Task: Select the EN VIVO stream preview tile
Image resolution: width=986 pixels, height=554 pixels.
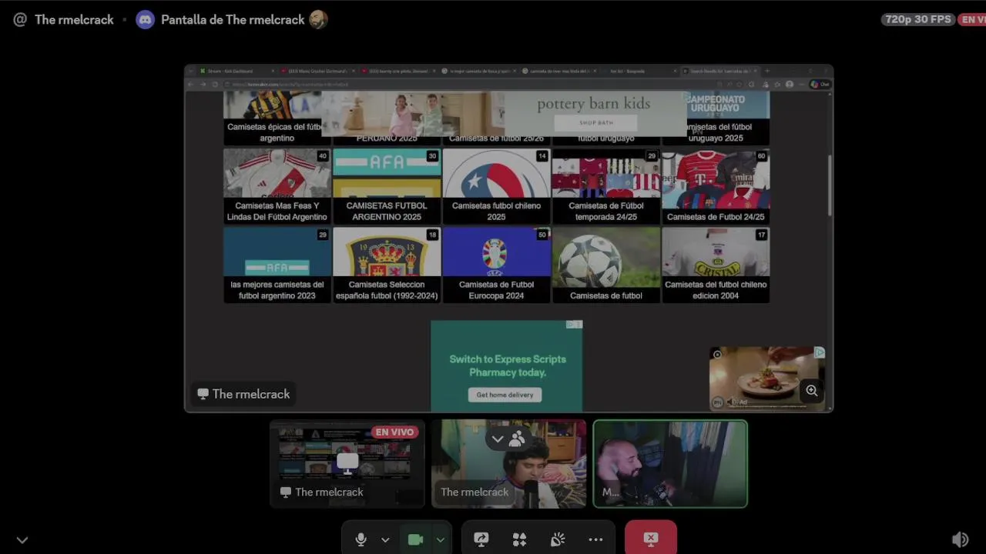Action: coord(347,463)
